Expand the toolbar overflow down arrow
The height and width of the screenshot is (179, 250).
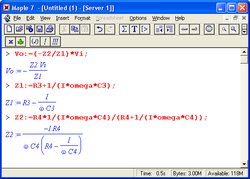pyautogui.click(x=244, y=32)
